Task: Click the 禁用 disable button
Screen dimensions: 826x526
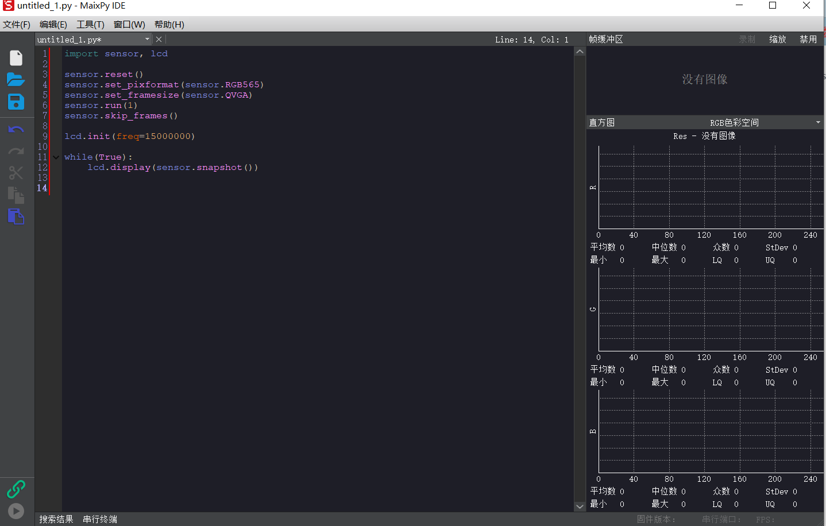Action: tap(808, 40)
